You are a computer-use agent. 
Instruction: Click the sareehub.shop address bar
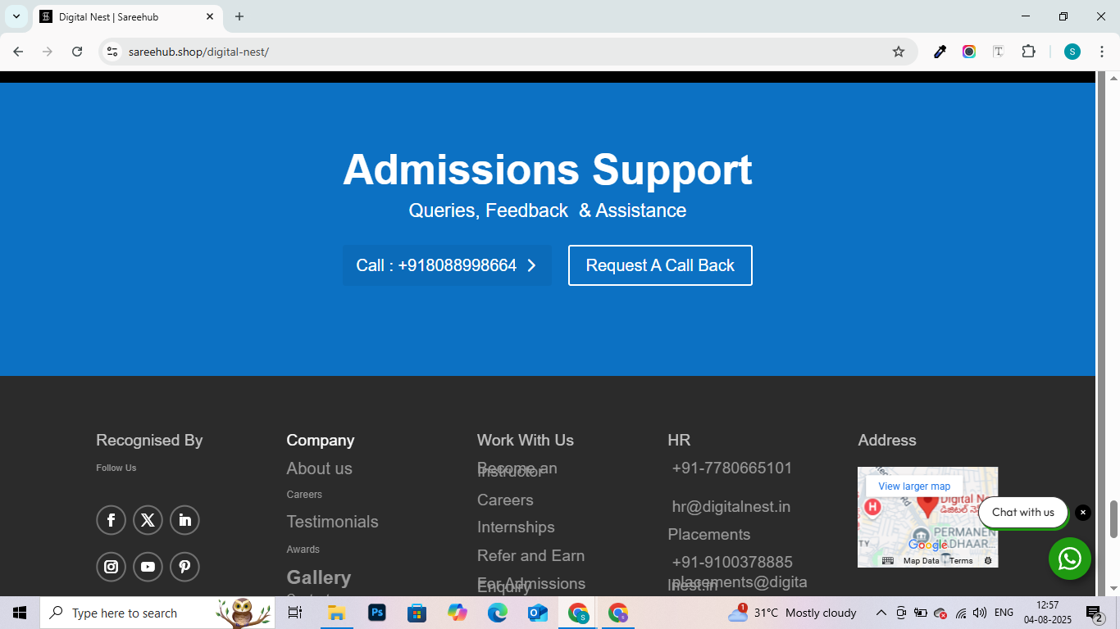pos(492,52)
